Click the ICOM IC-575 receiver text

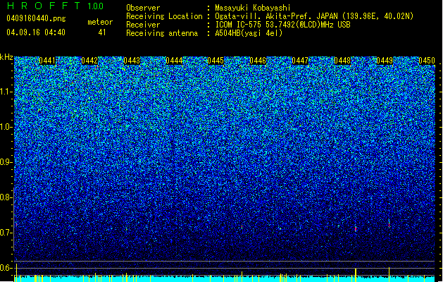click(x=283, y=25)
